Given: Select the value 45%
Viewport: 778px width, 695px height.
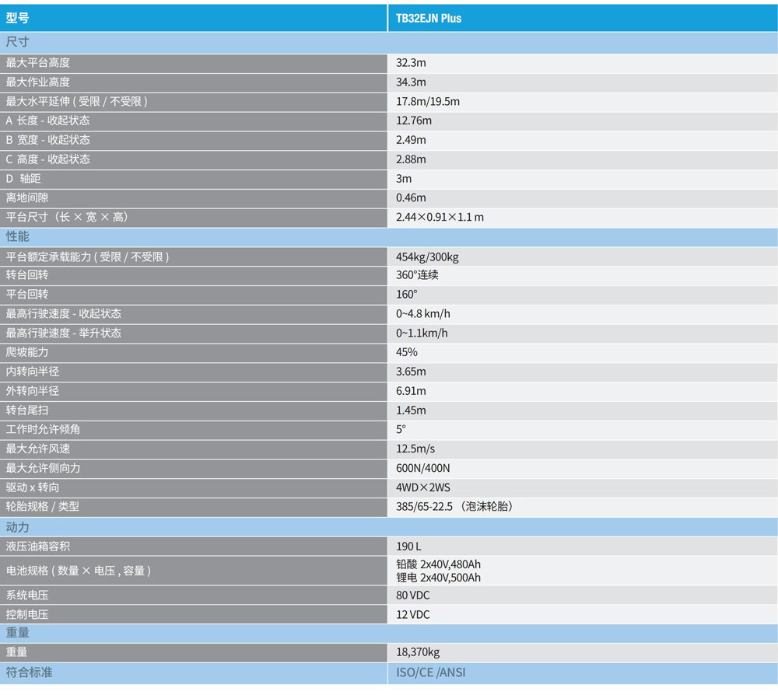Looking at the screenshot, I should pyautogui.click(x=406, y=352).
